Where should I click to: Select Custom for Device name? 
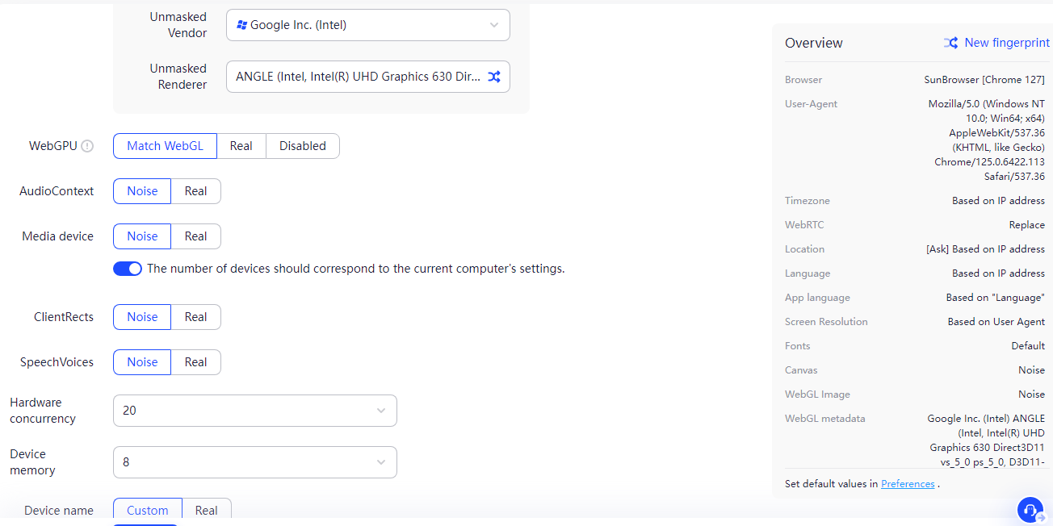point(148,511)
